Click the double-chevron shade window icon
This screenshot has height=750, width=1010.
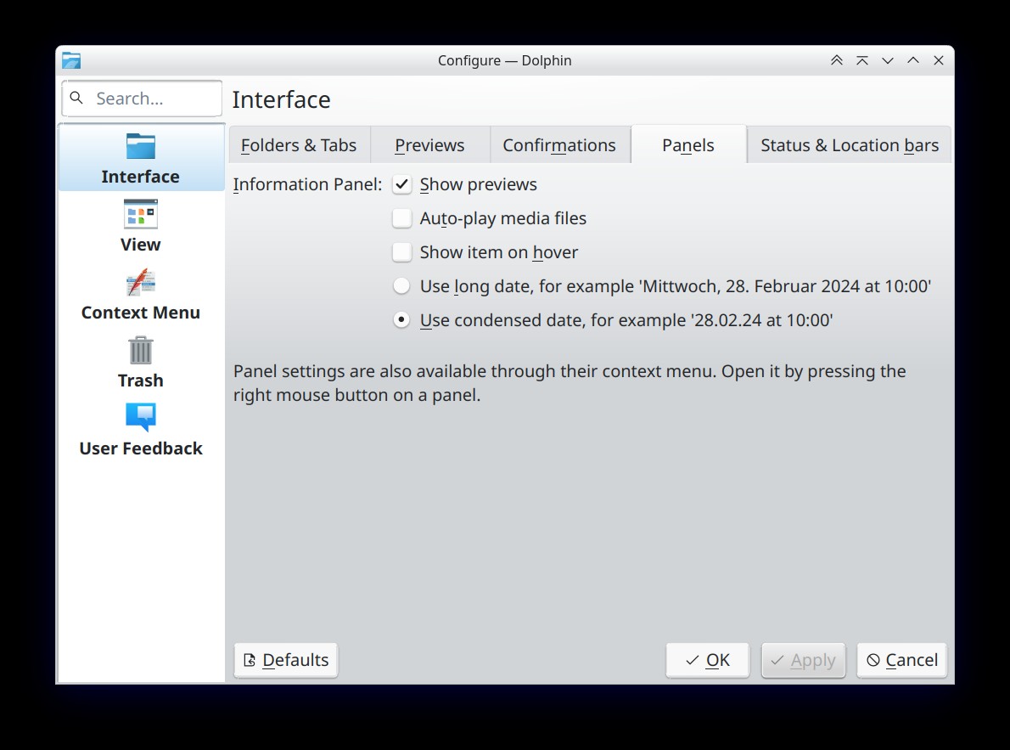click(x=837, y=60)
